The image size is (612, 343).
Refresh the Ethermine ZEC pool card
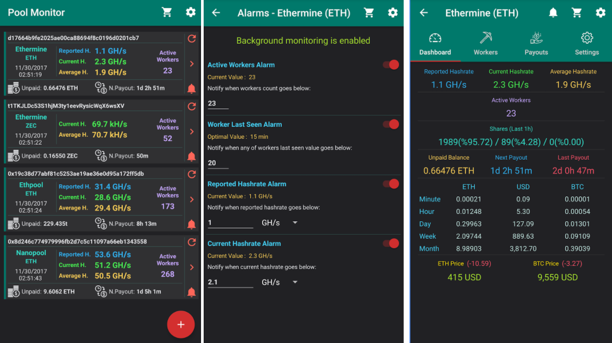[x=192, y=106]
